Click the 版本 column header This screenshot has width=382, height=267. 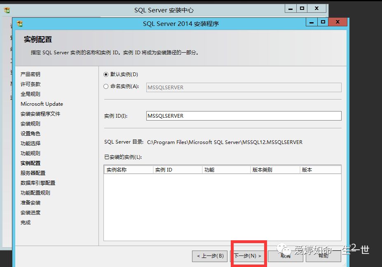(x=320, y=170)
